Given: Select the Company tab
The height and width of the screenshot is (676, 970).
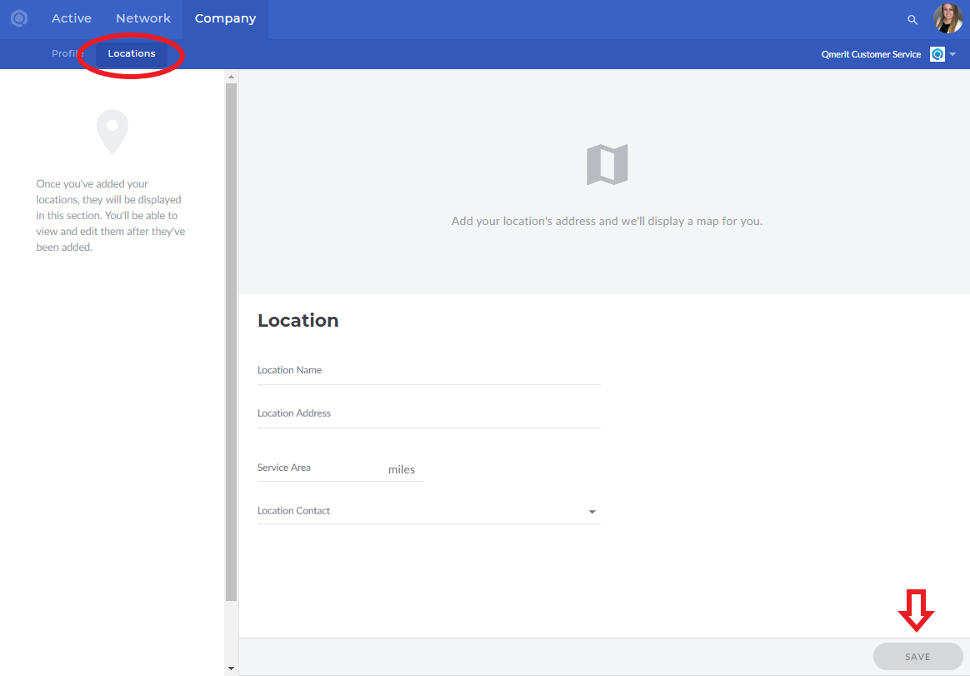Looking at the screenshot, I should (225, 18).
